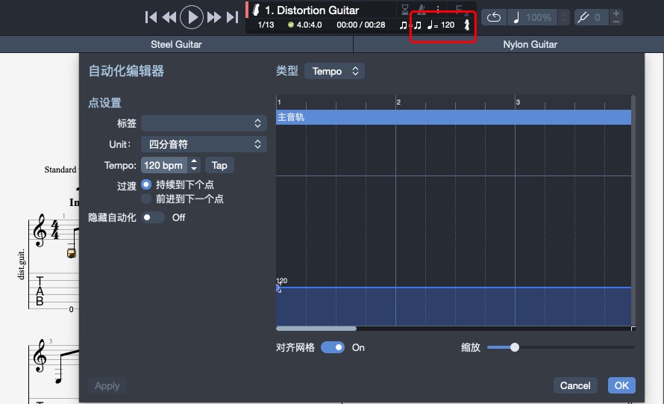Click the 120 bpm tempo field
Image resolution: width=664 pixels, height=404 pixels.
pos(164,165)
